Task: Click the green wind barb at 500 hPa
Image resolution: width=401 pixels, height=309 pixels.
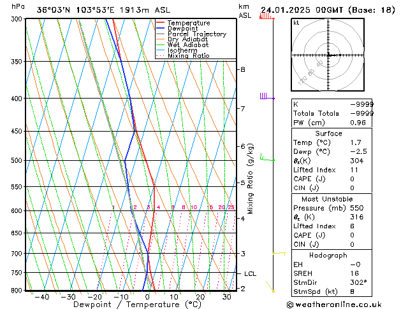Action: coord(267,157)
